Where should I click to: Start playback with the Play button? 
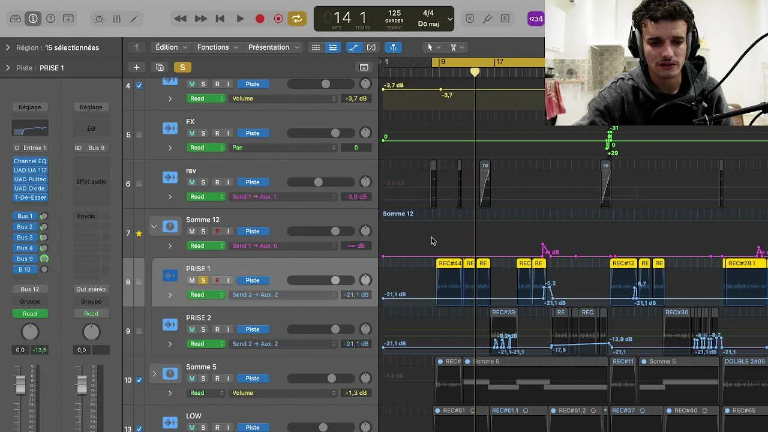[240, 19]
